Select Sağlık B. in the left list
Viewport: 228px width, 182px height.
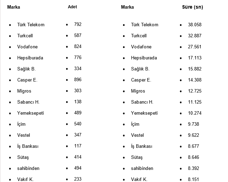26,69
